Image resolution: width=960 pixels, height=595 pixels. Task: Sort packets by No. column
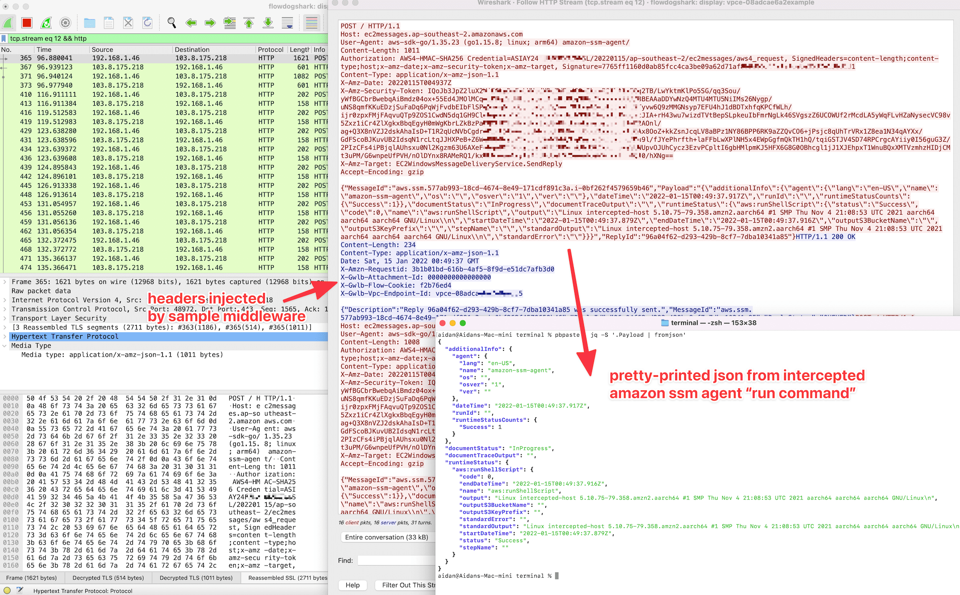click(x=17, y=50)
